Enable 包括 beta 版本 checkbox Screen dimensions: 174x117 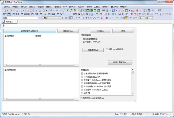pos(107,49)
